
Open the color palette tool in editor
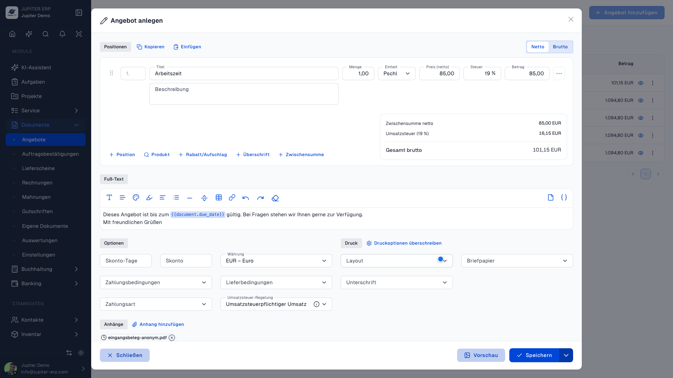(136, 198)
